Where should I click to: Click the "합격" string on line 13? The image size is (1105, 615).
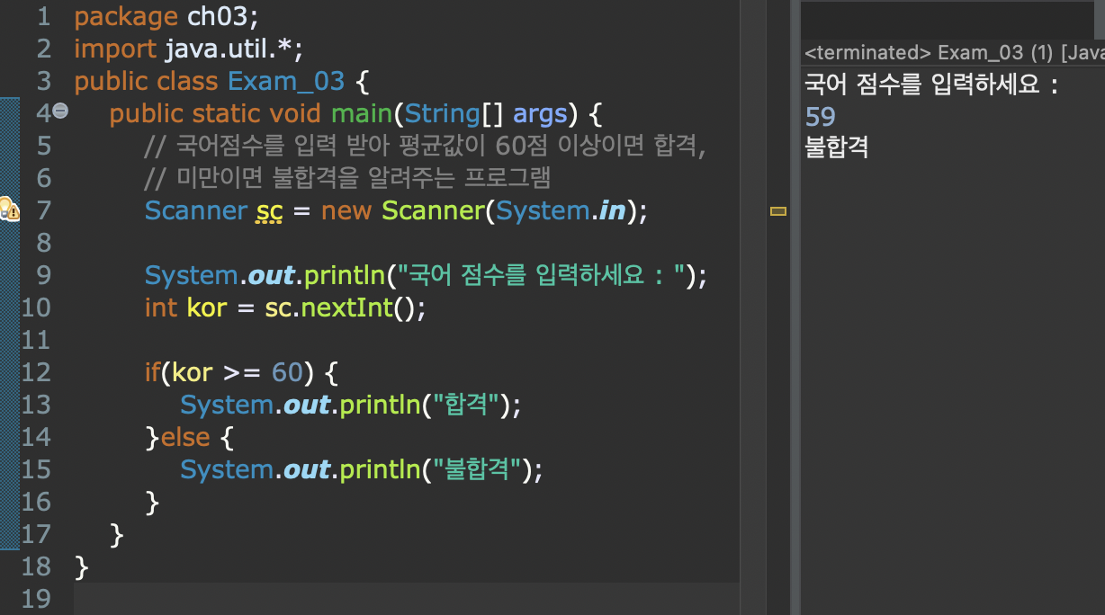466,405
